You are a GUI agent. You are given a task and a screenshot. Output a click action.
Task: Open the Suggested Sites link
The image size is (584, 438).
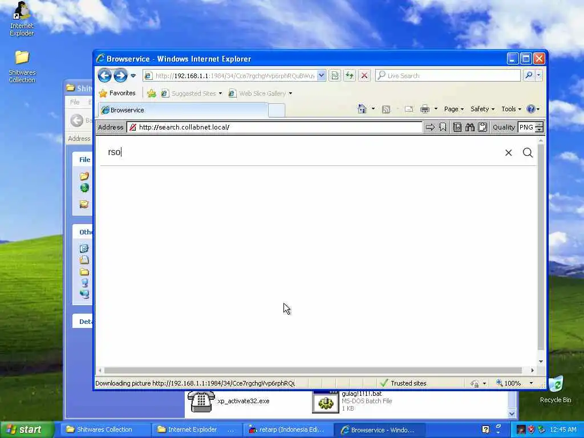191,94
